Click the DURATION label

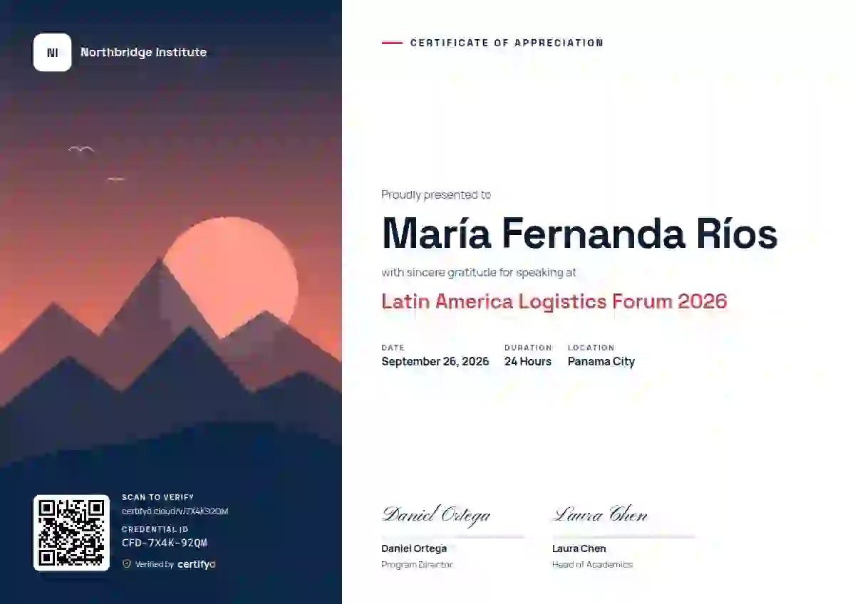point(528,348)
